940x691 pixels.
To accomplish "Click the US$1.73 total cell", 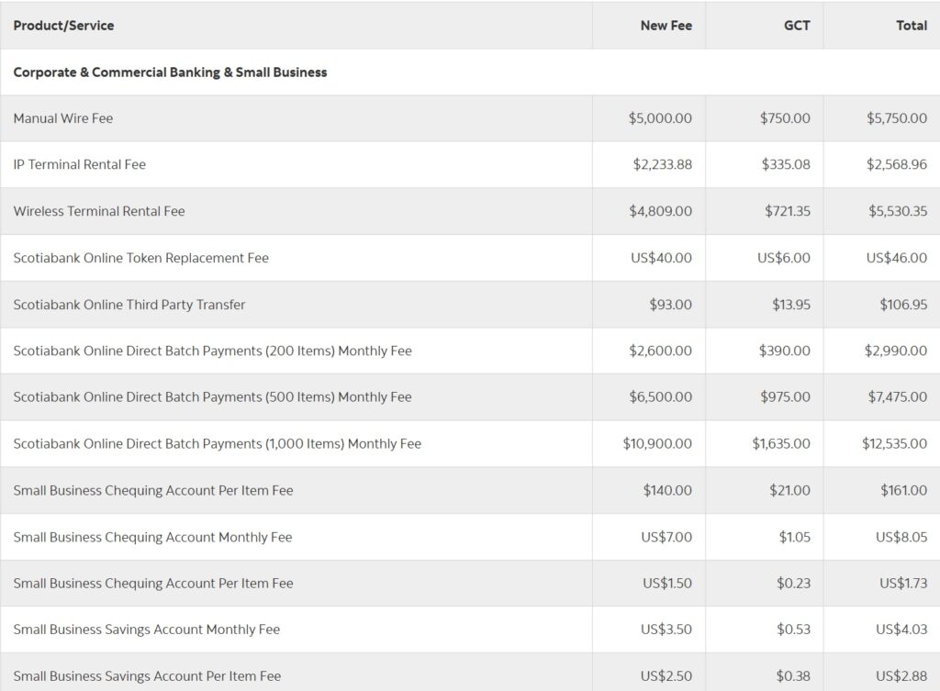I will click(903, 583).
